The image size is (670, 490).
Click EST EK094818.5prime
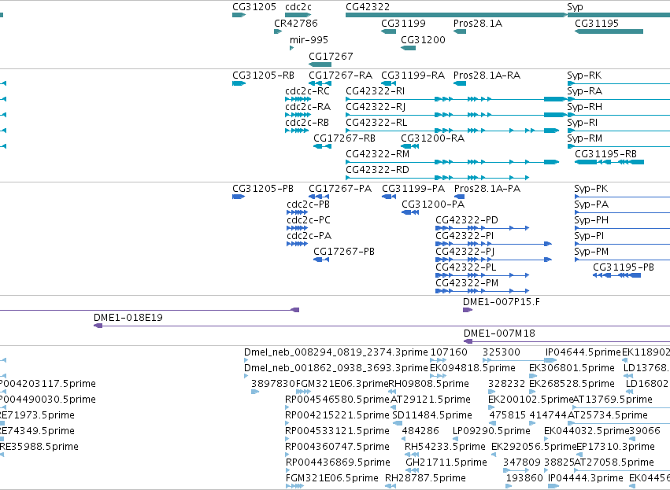coord(438,376)
